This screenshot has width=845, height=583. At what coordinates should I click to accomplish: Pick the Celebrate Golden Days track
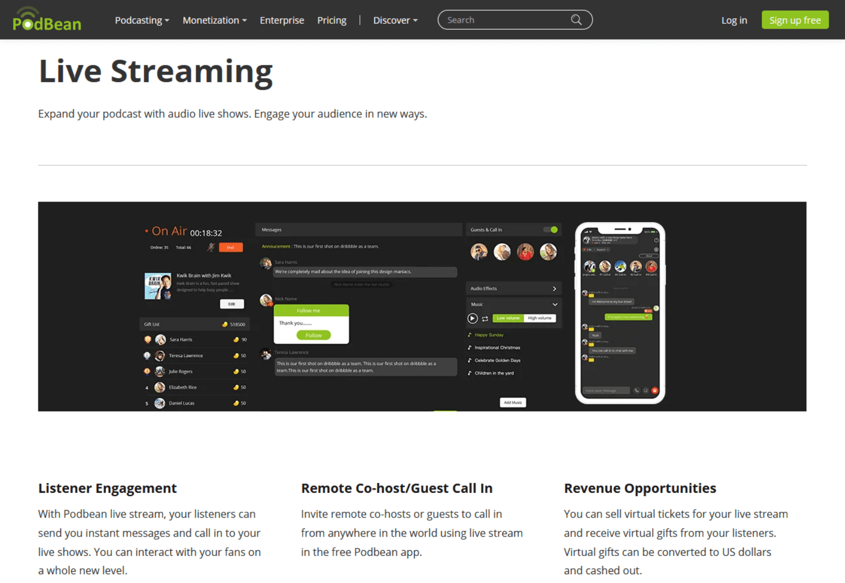coord(494,360)
